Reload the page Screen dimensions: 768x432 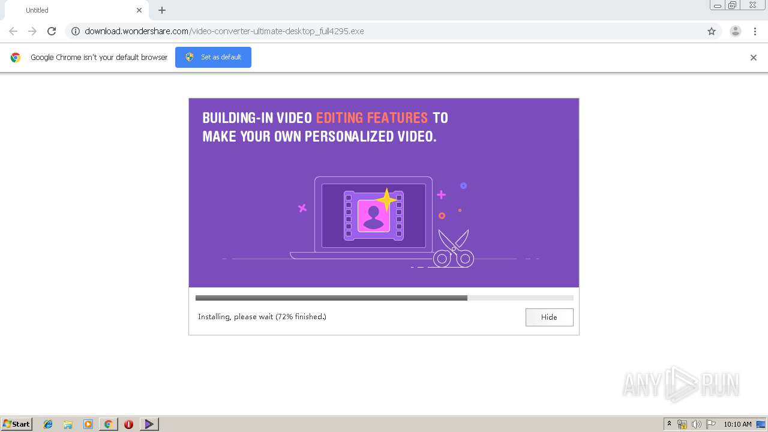[52, 31]
